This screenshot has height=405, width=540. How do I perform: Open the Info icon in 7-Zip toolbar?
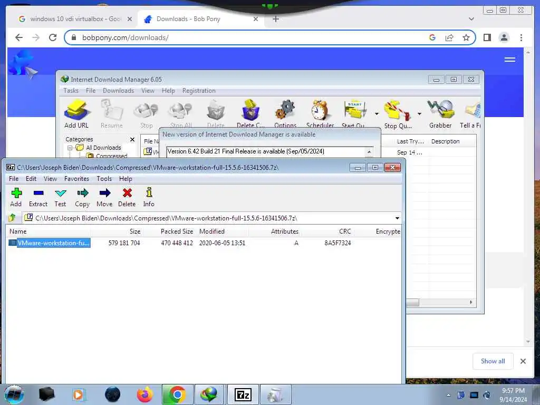coord(149,197)
